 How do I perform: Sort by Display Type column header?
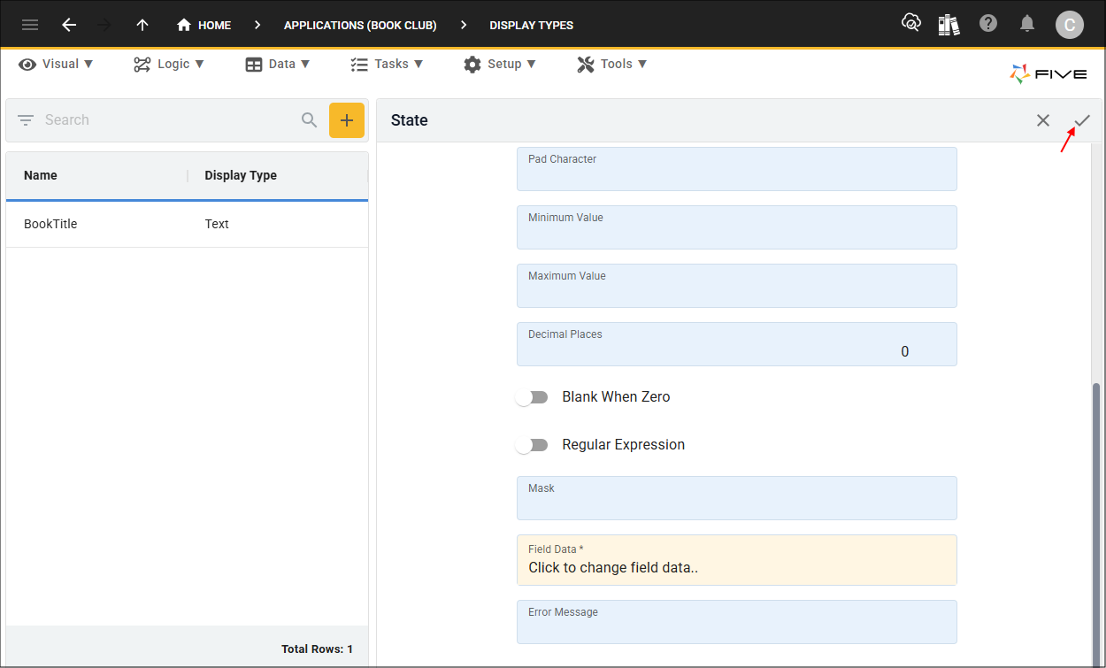tap(241, 175)
